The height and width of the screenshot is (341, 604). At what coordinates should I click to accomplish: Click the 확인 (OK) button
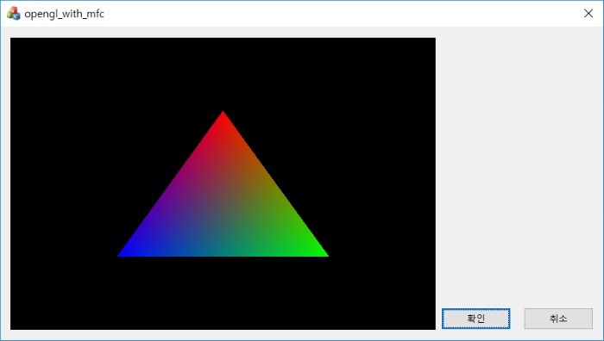pos(475,319)
